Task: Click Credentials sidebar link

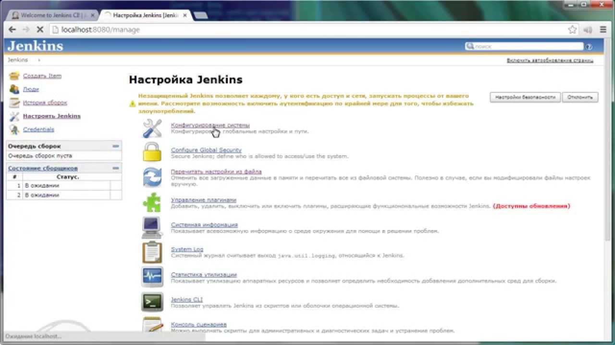Action: 38,129
